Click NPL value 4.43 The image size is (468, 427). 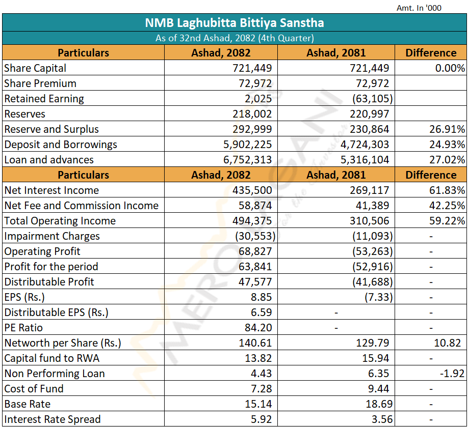tap(261, 374)
